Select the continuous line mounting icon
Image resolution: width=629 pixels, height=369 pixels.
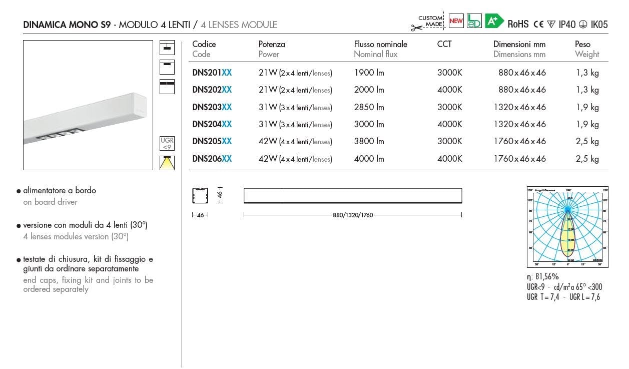click(x=167, y=86)
